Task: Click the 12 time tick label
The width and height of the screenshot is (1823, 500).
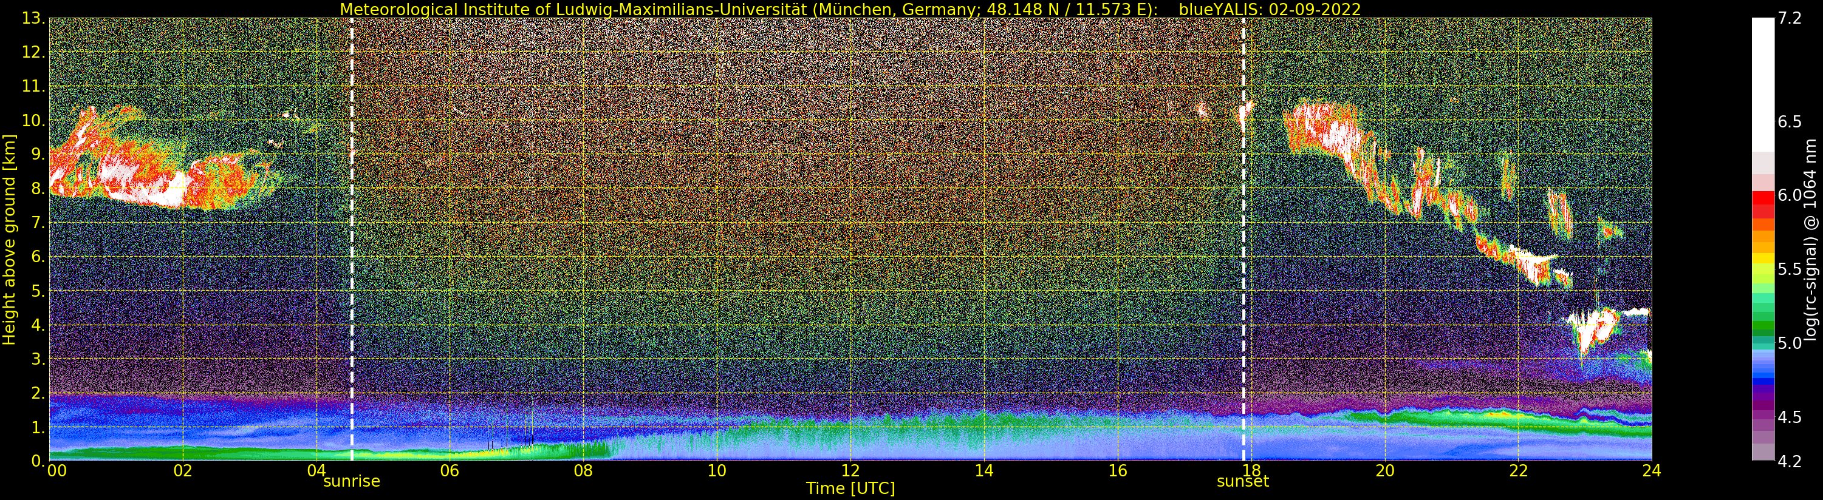Action: point(850,470)
